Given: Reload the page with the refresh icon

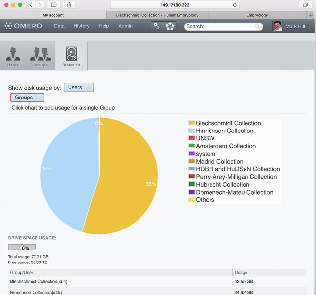Looking at the screenshot, I should pos(235,5).
